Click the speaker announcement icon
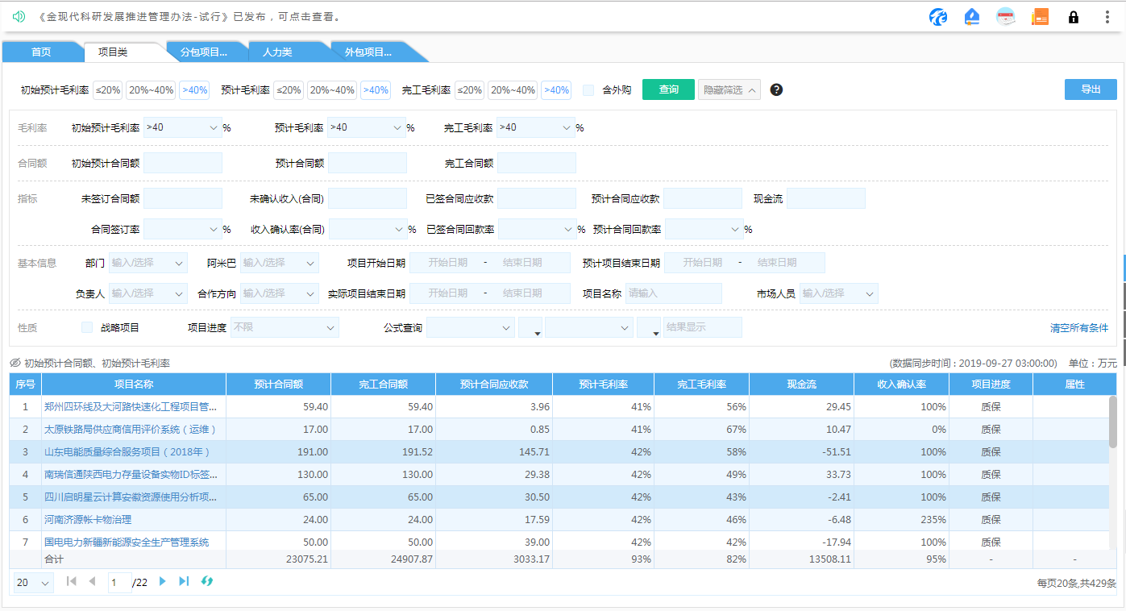This screenshot has width=1126, height=611. point(19,16)
